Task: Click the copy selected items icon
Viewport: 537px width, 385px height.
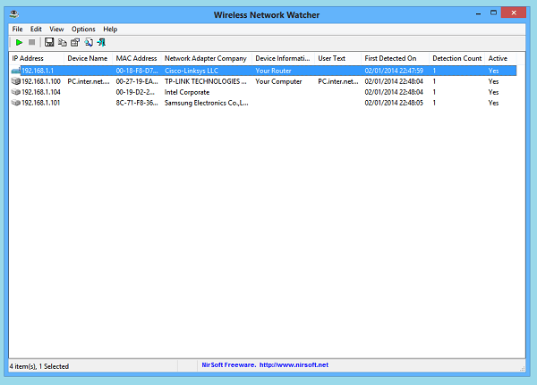Action: pos(62,42)
